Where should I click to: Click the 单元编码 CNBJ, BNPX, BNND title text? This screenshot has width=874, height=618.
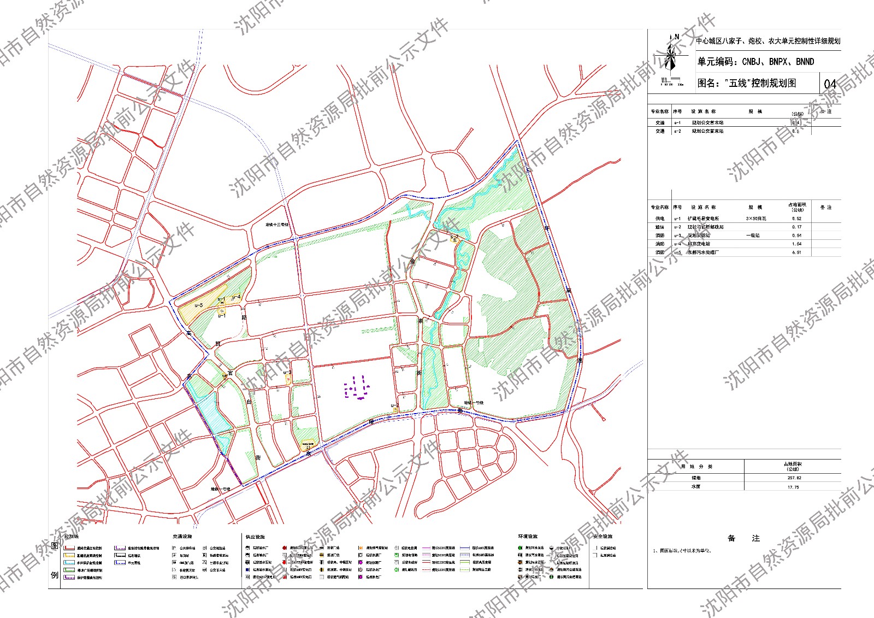755,62
